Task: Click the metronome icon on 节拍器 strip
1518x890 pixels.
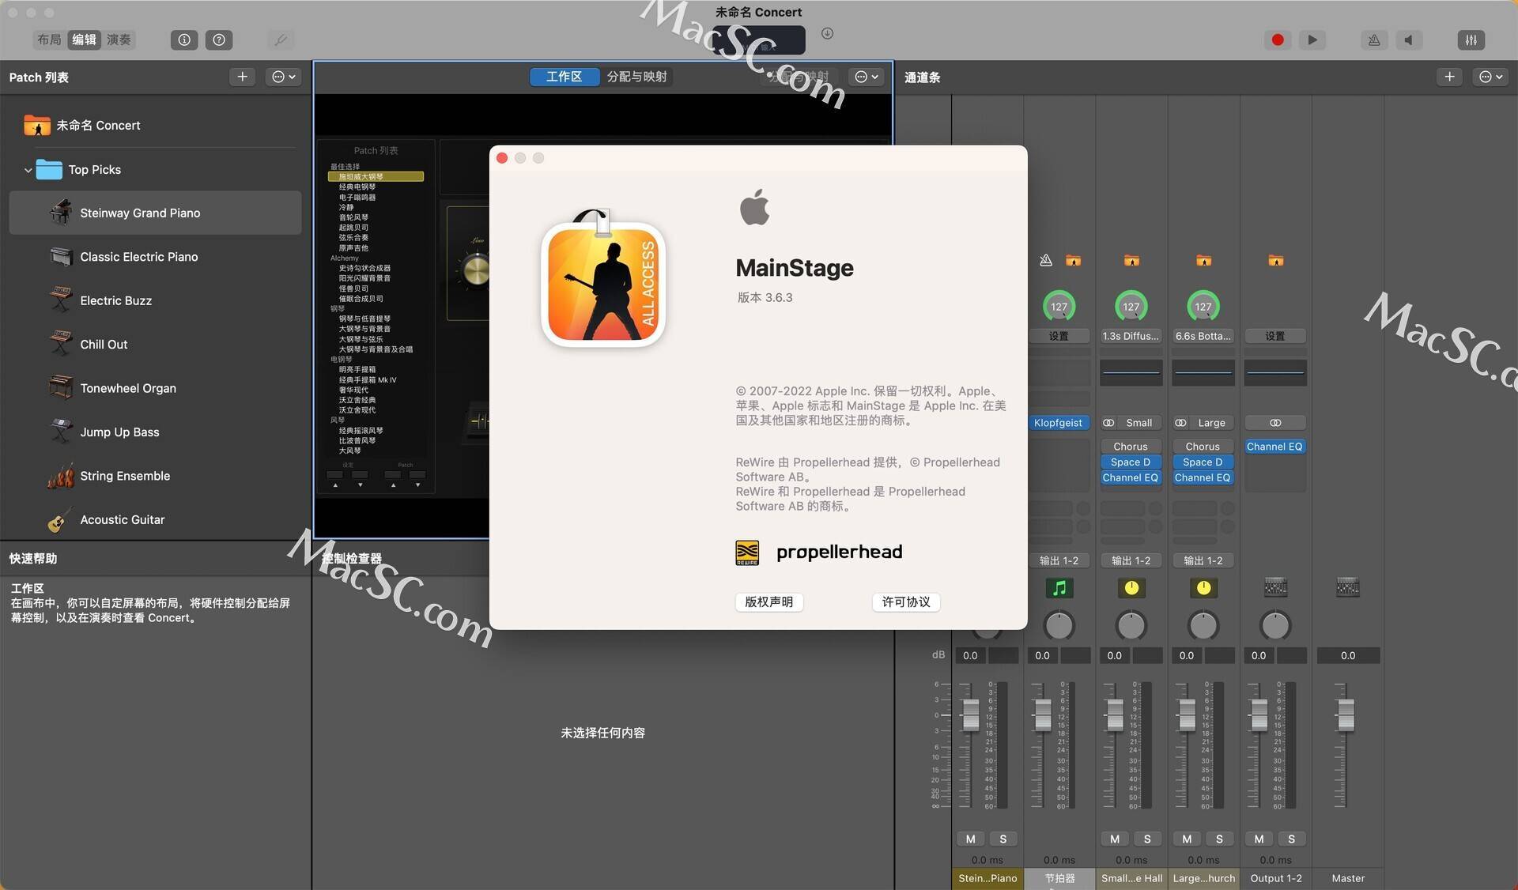Action: 1046,260
